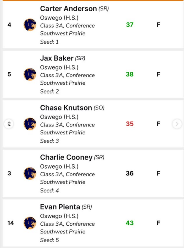Open Charlie Cooney player name
Image resolution: width=184 pixels, height=248 pixels.
(x=66, y=157)
